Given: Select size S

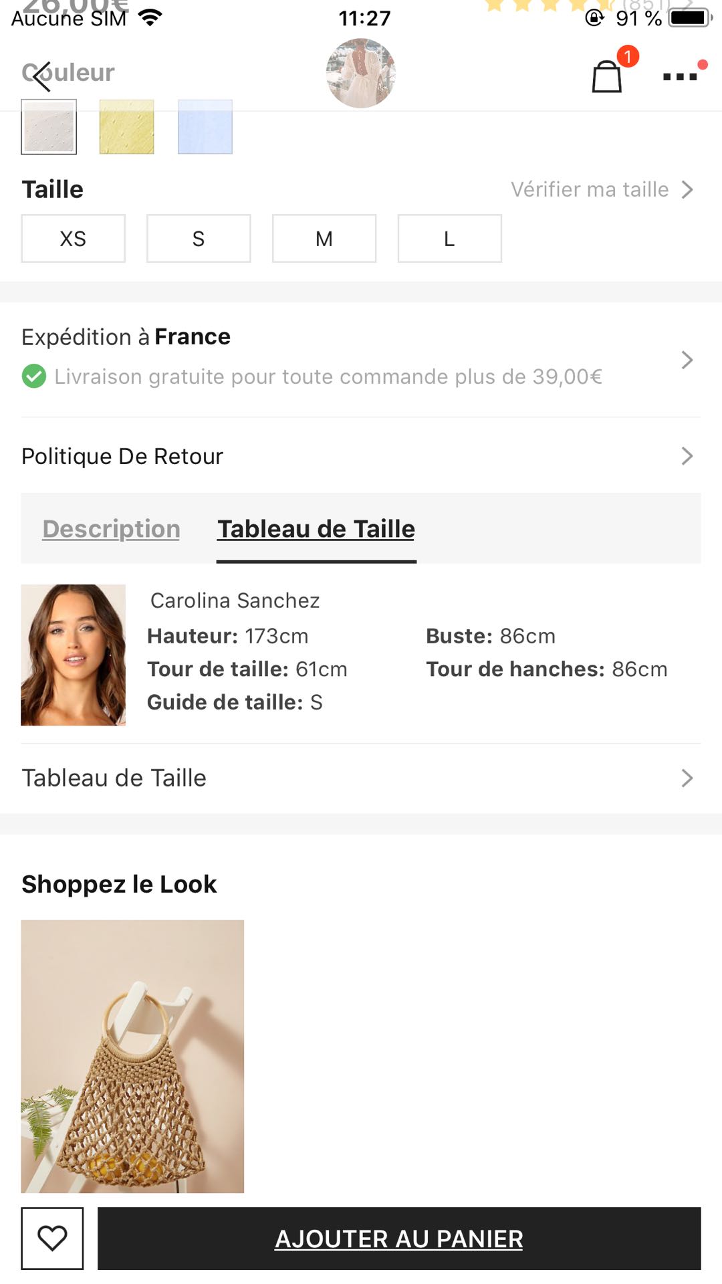Looking at the screenshot, I should 199,239.
